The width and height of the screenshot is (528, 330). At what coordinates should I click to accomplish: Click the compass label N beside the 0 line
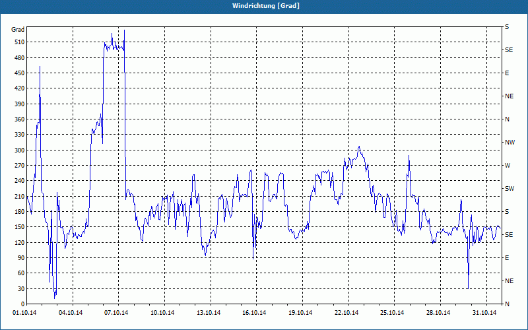[x=507, y=304]
